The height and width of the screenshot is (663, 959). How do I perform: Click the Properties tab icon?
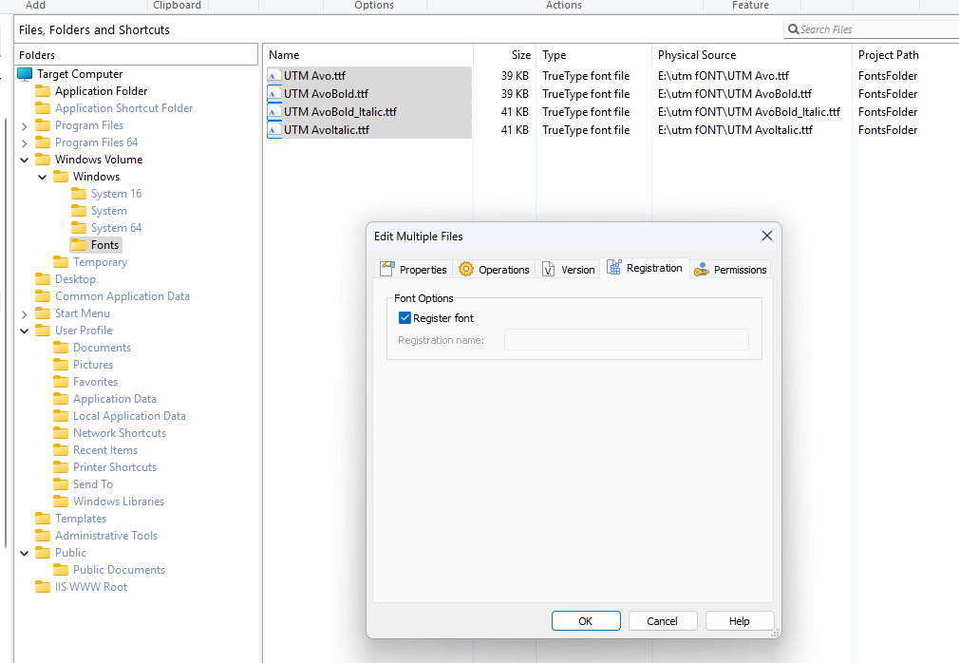pyautogui.click(x=386, y=270)
